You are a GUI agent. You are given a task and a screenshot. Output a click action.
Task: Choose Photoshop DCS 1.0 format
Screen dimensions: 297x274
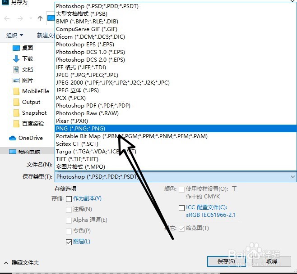(x=176, y=52)
